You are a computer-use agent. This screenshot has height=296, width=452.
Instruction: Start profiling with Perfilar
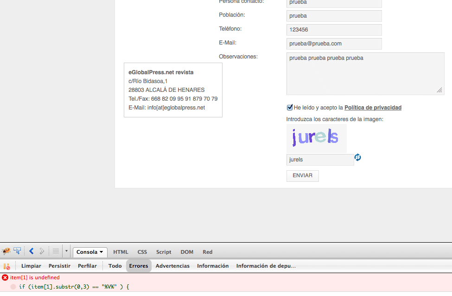[x=87, y=266]
